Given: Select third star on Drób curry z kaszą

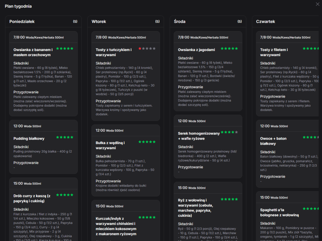Looking at the screenshot, I should tap(65, 195).
